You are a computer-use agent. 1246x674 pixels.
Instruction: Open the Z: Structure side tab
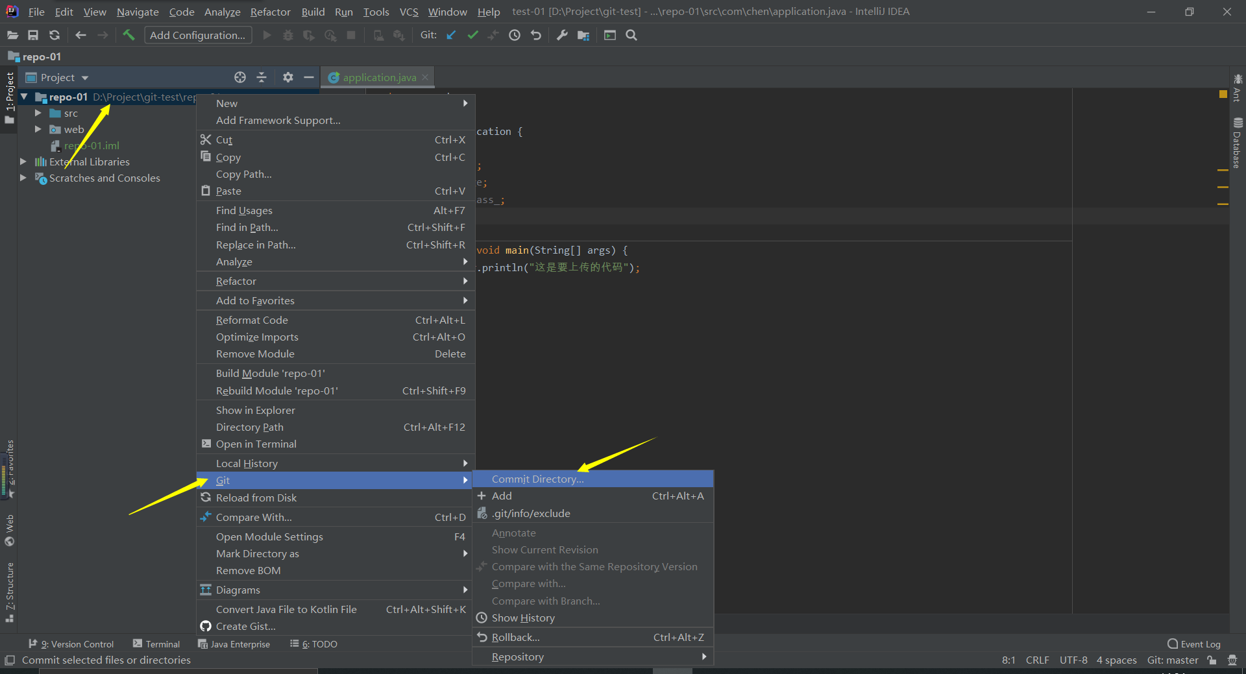coord(9,592)
